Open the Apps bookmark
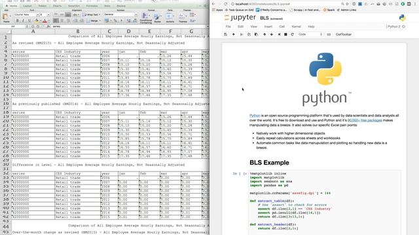The width and height of the screenshot is (419, 235). [x=217, y=10]
